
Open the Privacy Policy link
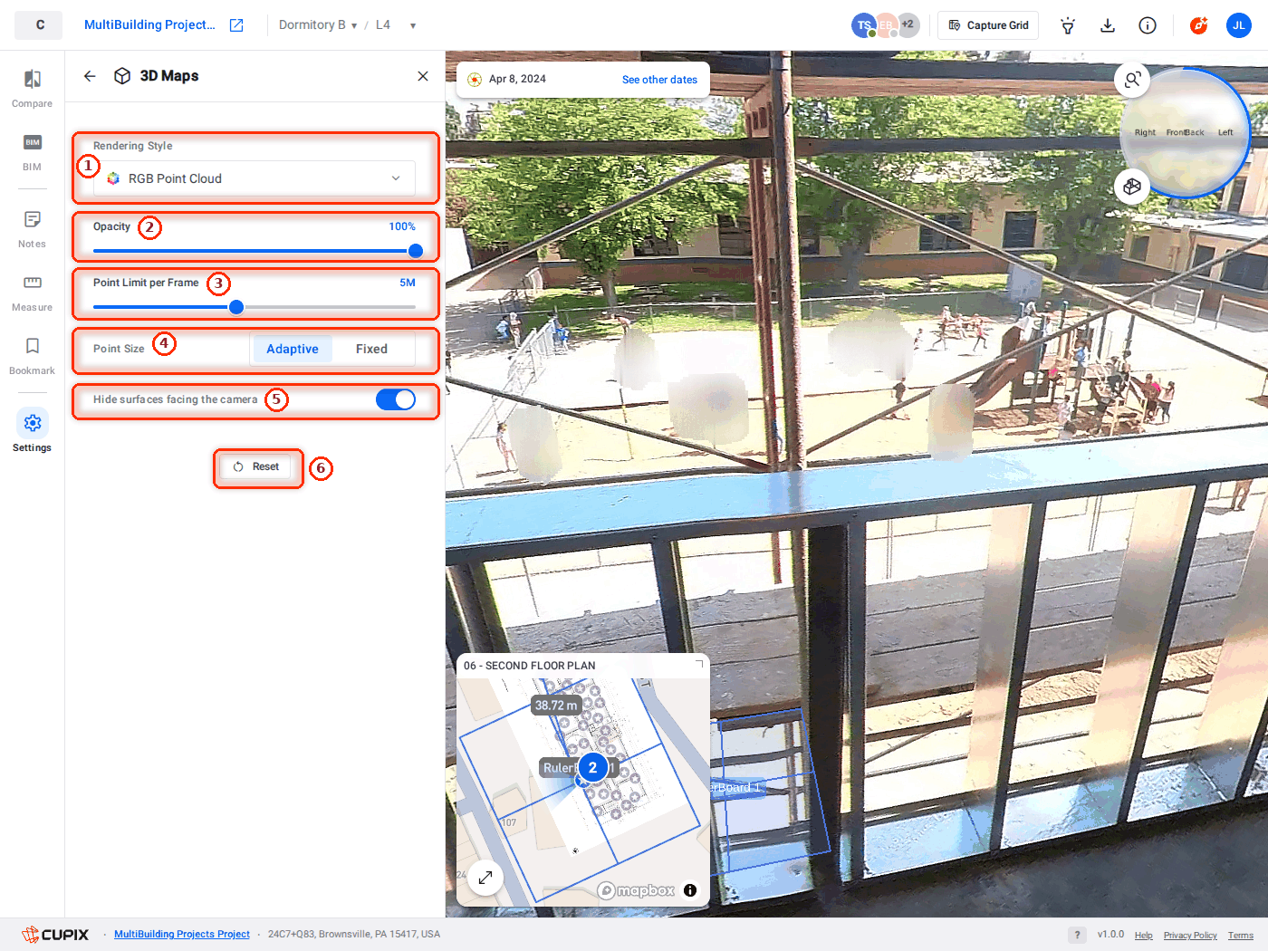[x=1190, y=936]
